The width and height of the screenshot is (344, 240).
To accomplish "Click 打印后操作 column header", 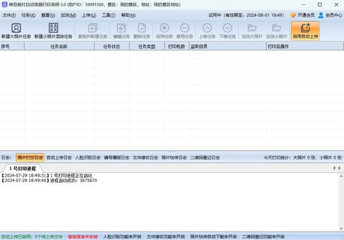I will click(x=305, y=46).
